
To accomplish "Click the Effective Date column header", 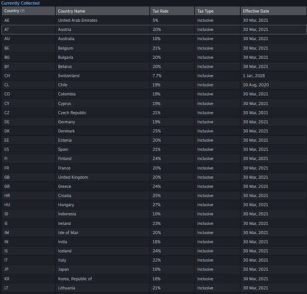I will (273, 11).
